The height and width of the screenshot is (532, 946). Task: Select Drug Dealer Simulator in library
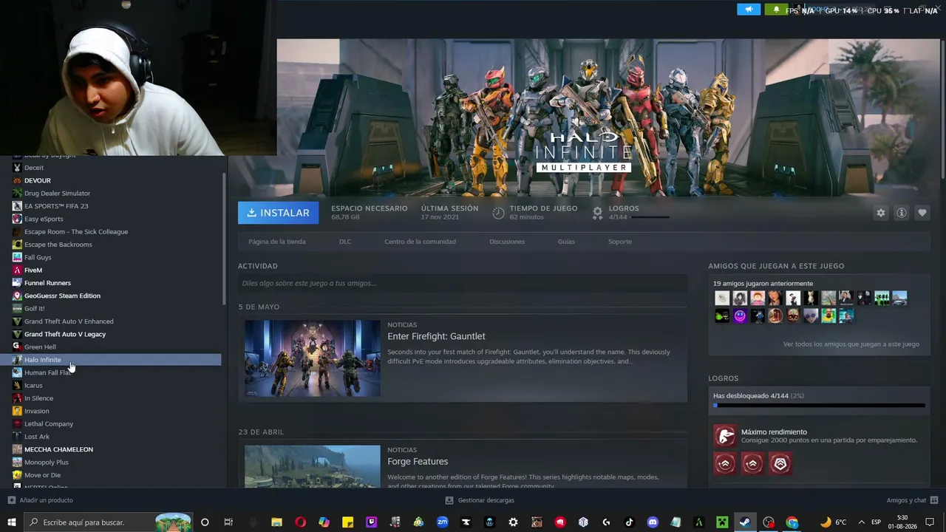(57, 194)
